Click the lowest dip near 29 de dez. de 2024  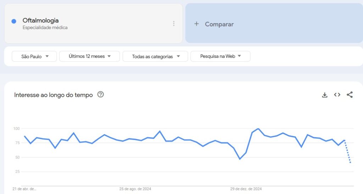tap(240, 159)
